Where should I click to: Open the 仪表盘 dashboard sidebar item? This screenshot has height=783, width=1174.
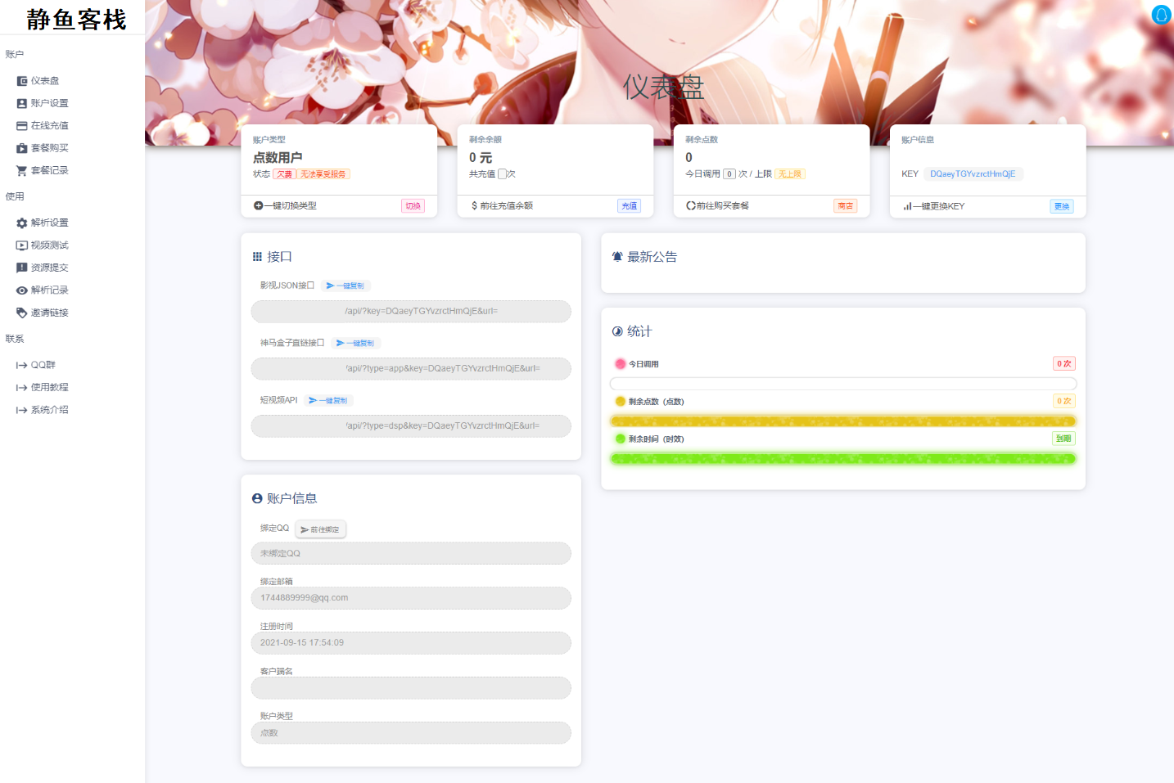click(44, 81)
